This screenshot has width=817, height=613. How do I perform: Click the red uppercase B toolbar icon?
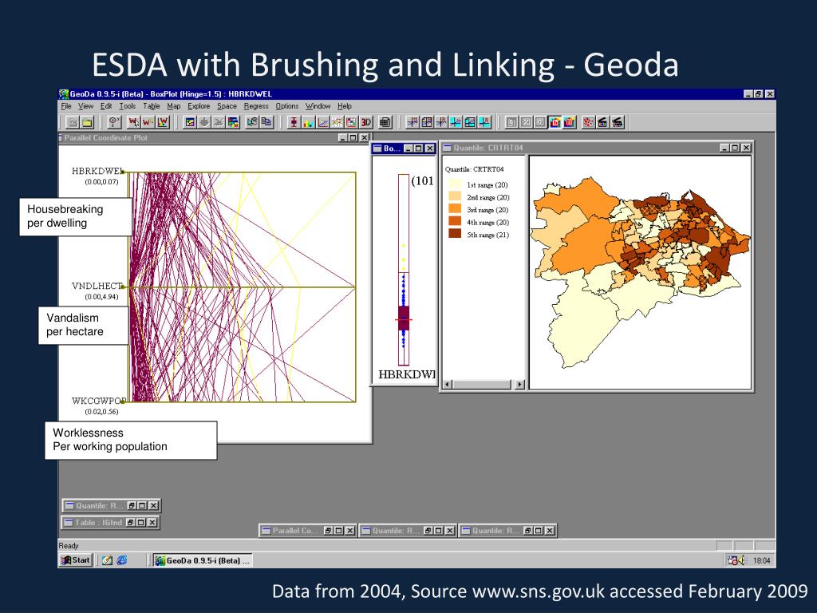[x=570, y=122]
